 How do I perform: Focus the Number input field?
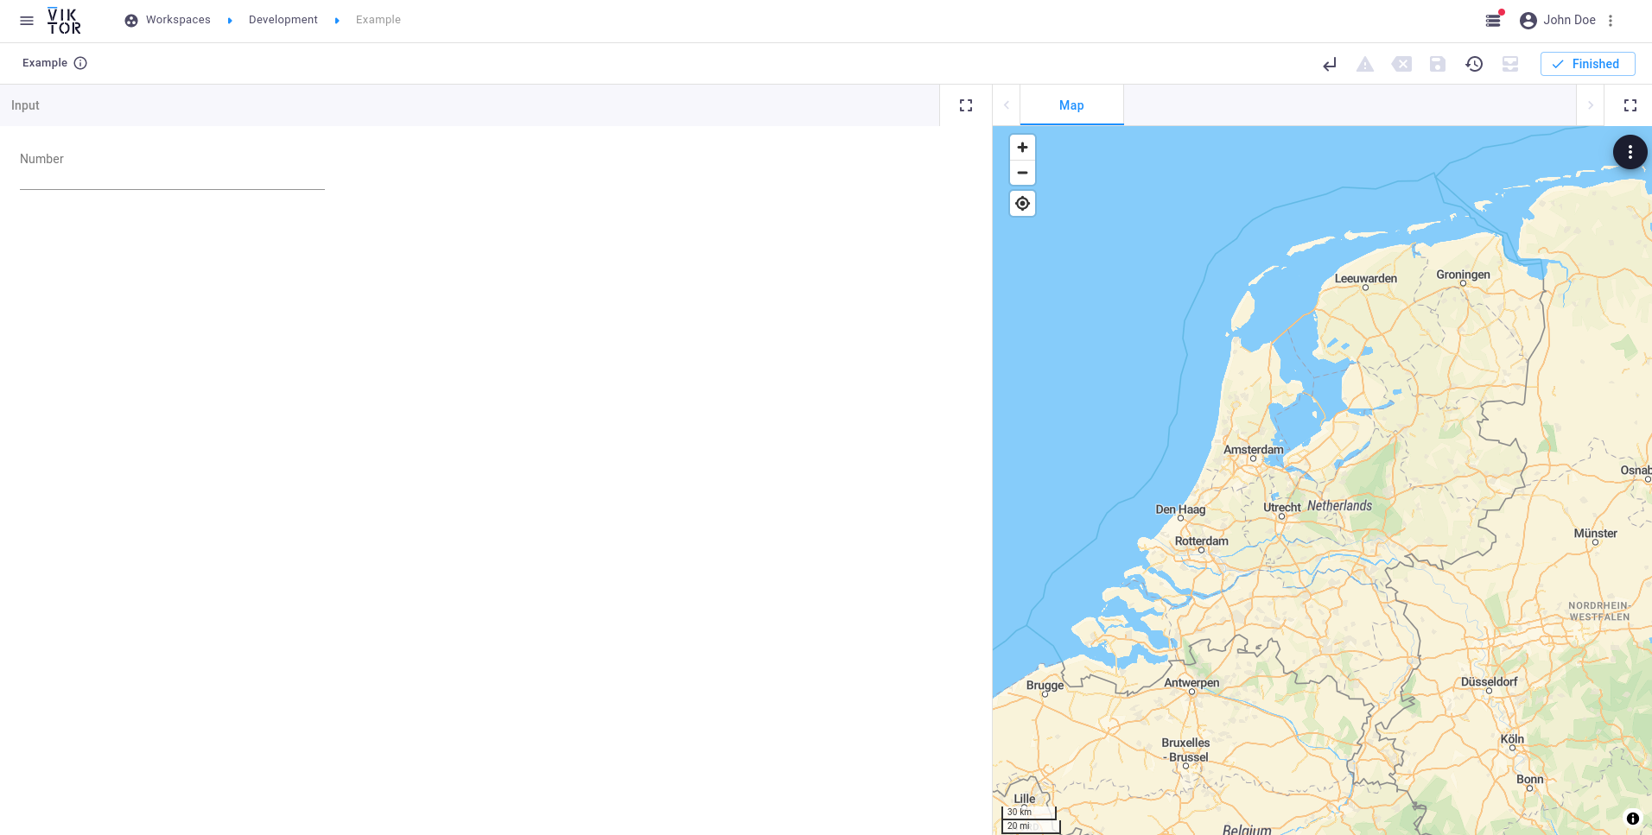click(x=172, y=177)
